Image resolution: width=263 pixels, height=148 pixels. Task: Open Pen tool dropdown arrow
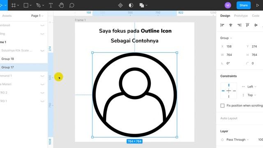coord(43,5)
